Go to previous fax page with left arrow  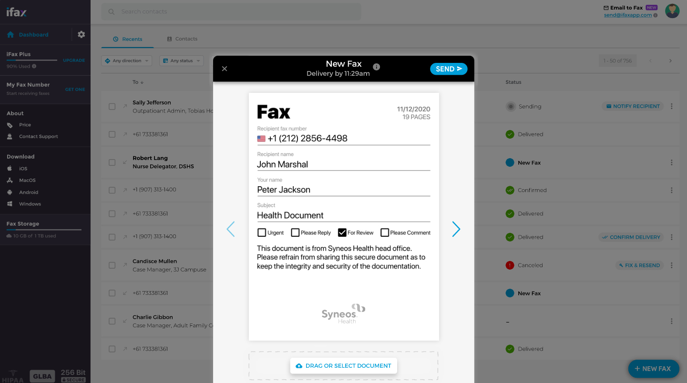coord(231,229)
